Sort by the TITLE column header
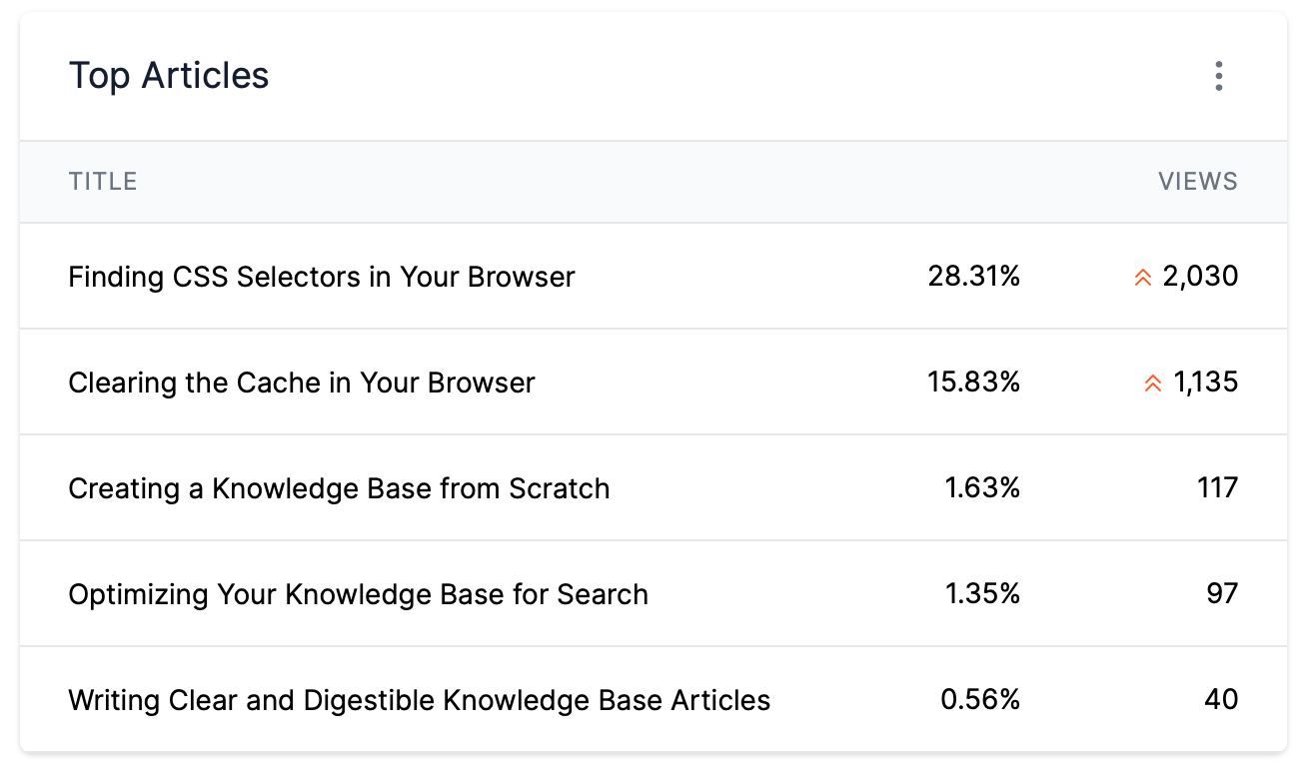Screen dimensions: 1303x767 click(103, 182)
